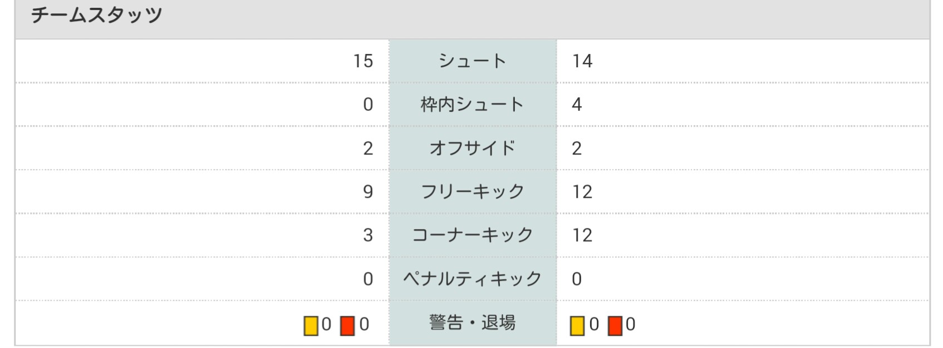
Task: Click the left team's yellow card icon
Action: click(311, 325)
